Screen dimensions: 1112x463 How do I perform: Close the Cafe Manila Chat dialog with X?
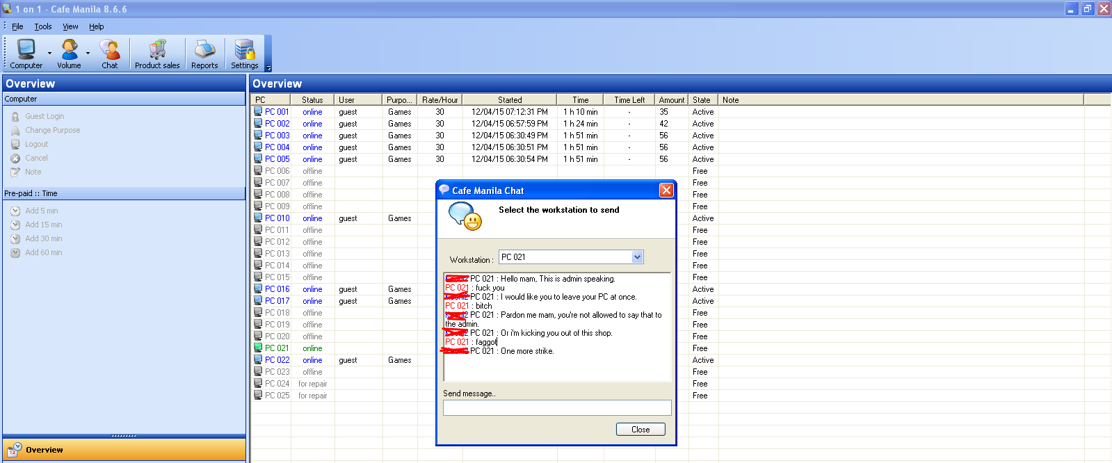(x=666, y=190)
